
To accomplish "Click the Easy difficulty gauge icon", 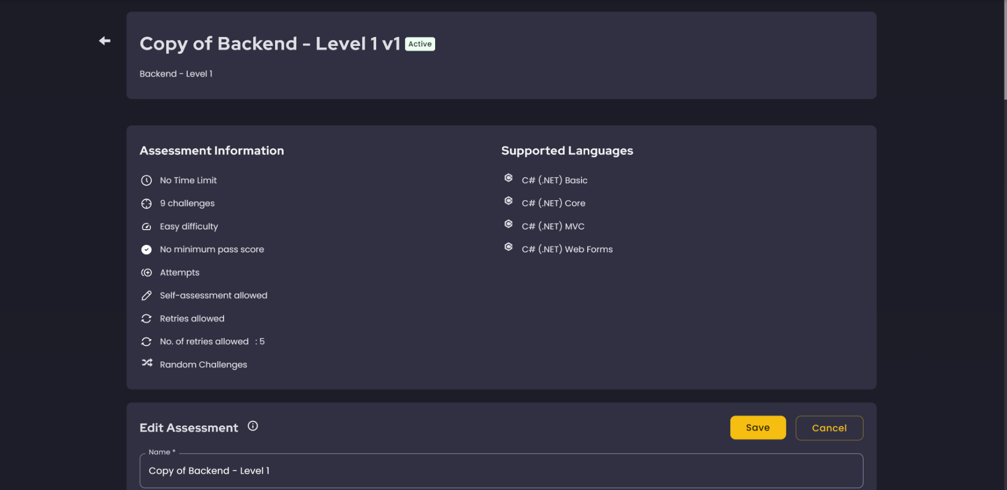I will tap(146, 227).
